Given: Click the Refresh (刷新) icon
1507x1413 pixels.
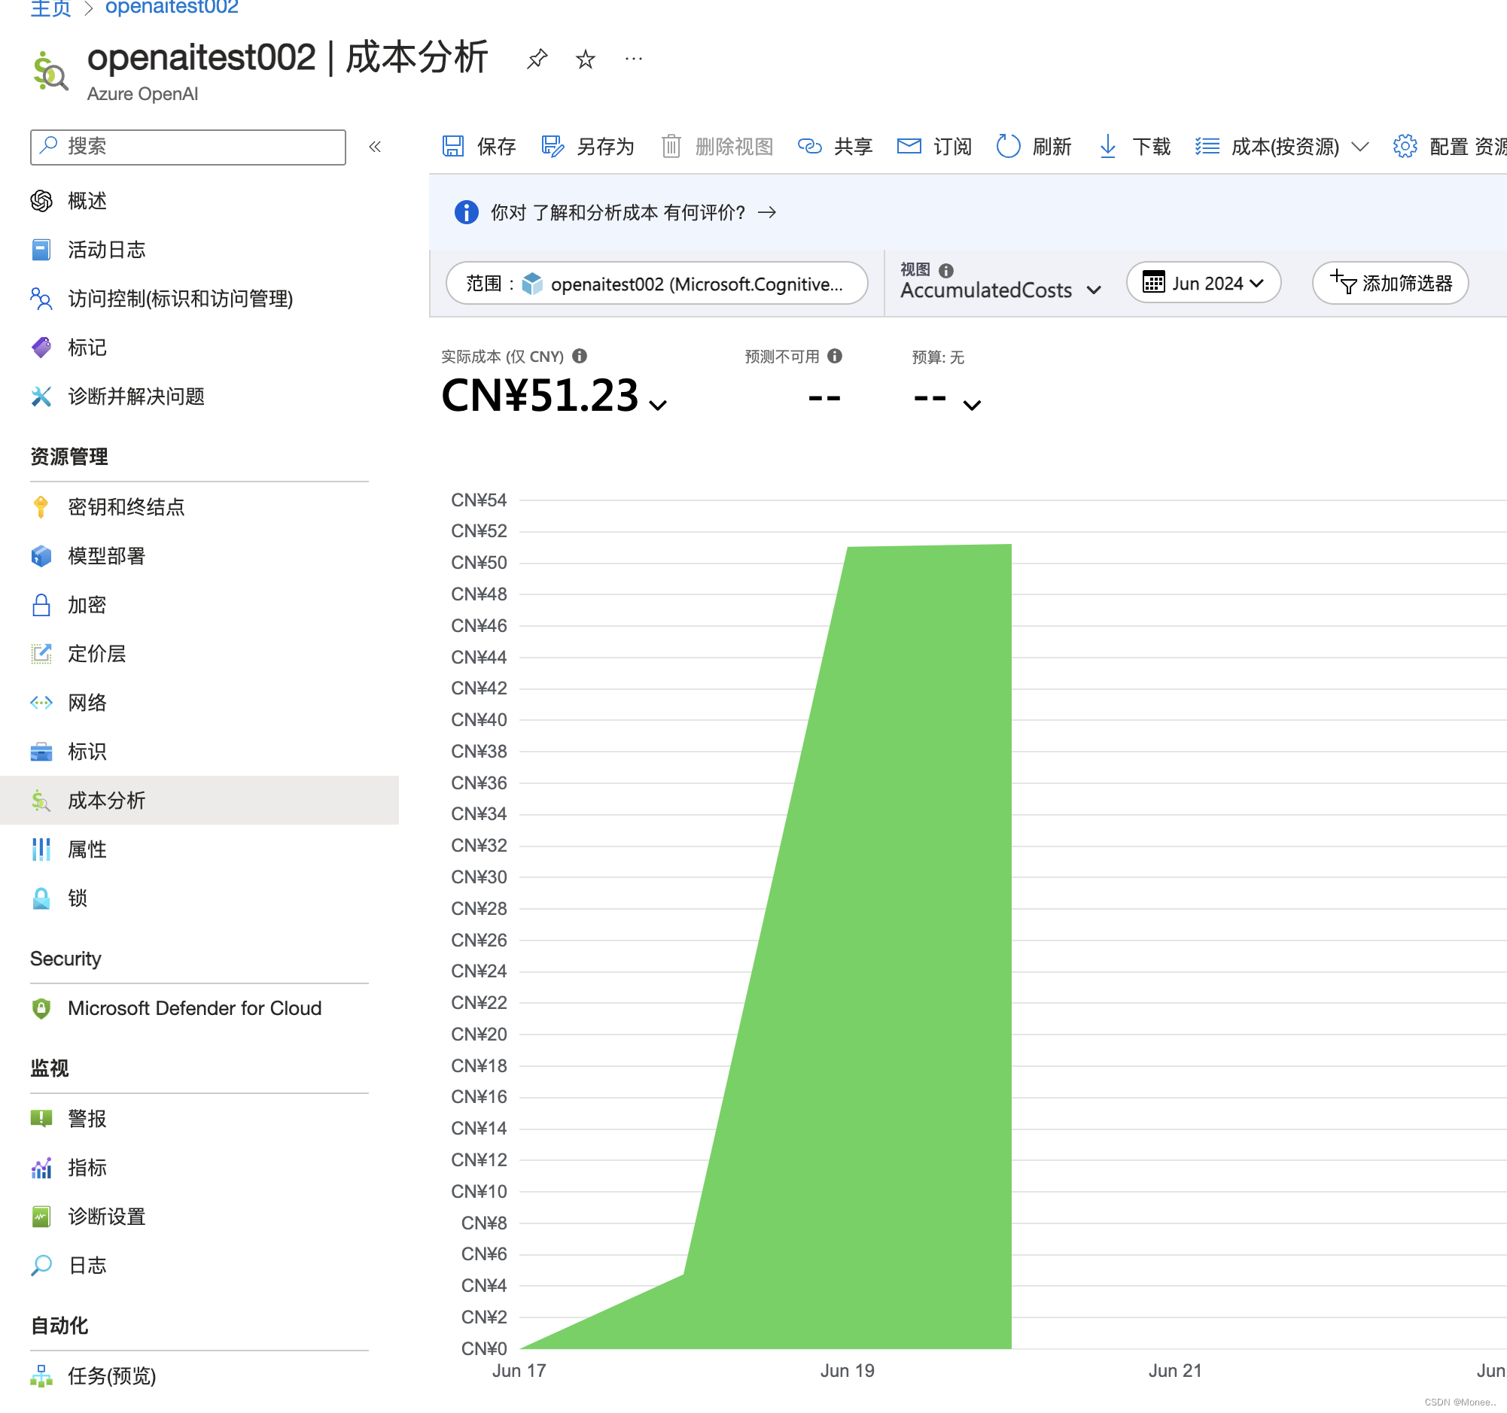Looking at the screenshot, I should click(x=1007, y=146).
